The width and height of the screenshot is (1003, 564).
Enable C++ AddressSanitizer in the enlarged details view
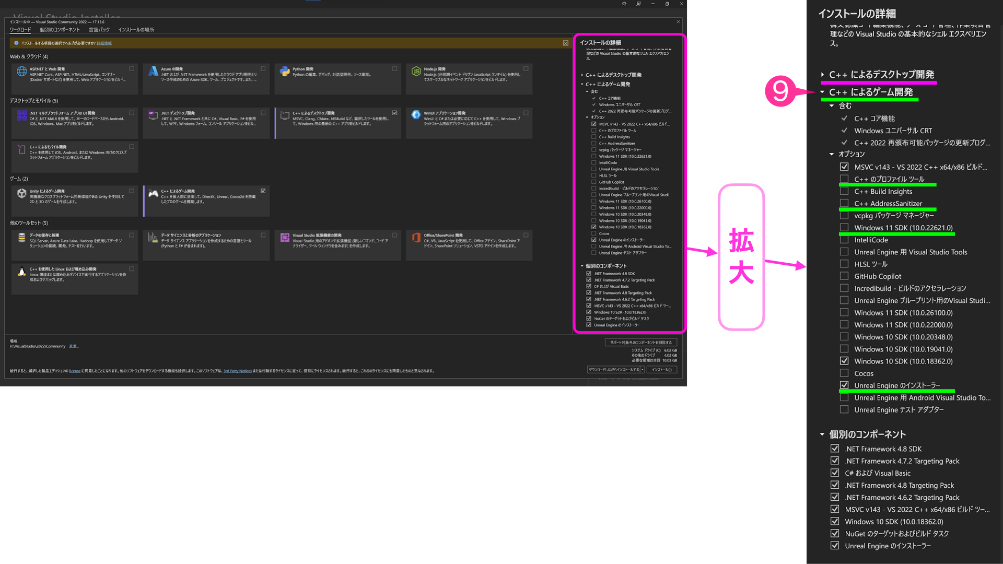[844, 204]
